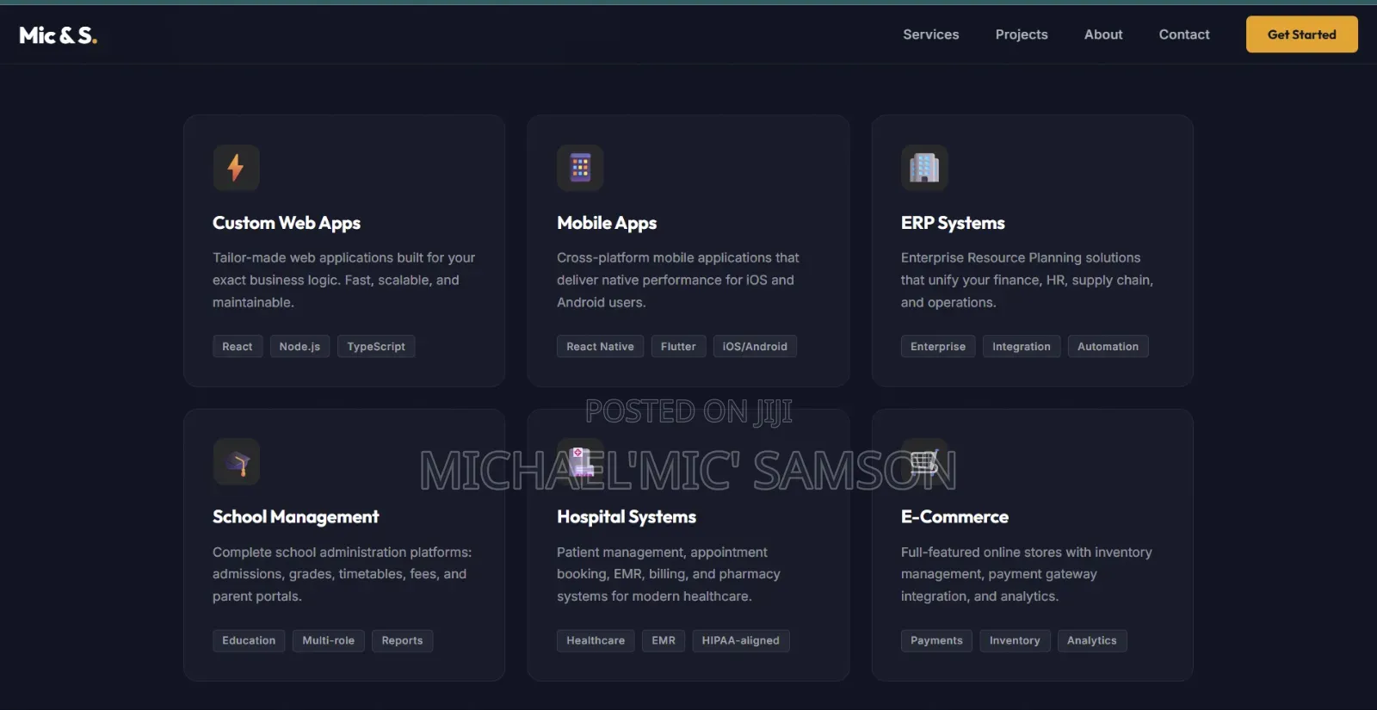Image resolution: width=1377 pixels, height=710 pixels.
Task: Click the Reports tag
Action: [402, 641]
